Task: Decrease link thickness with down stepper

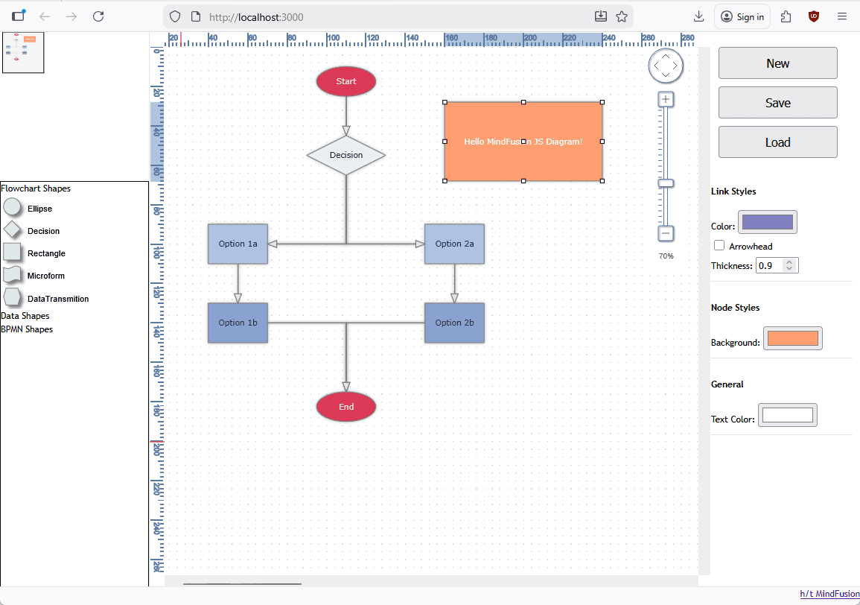Action: [789, 268]
